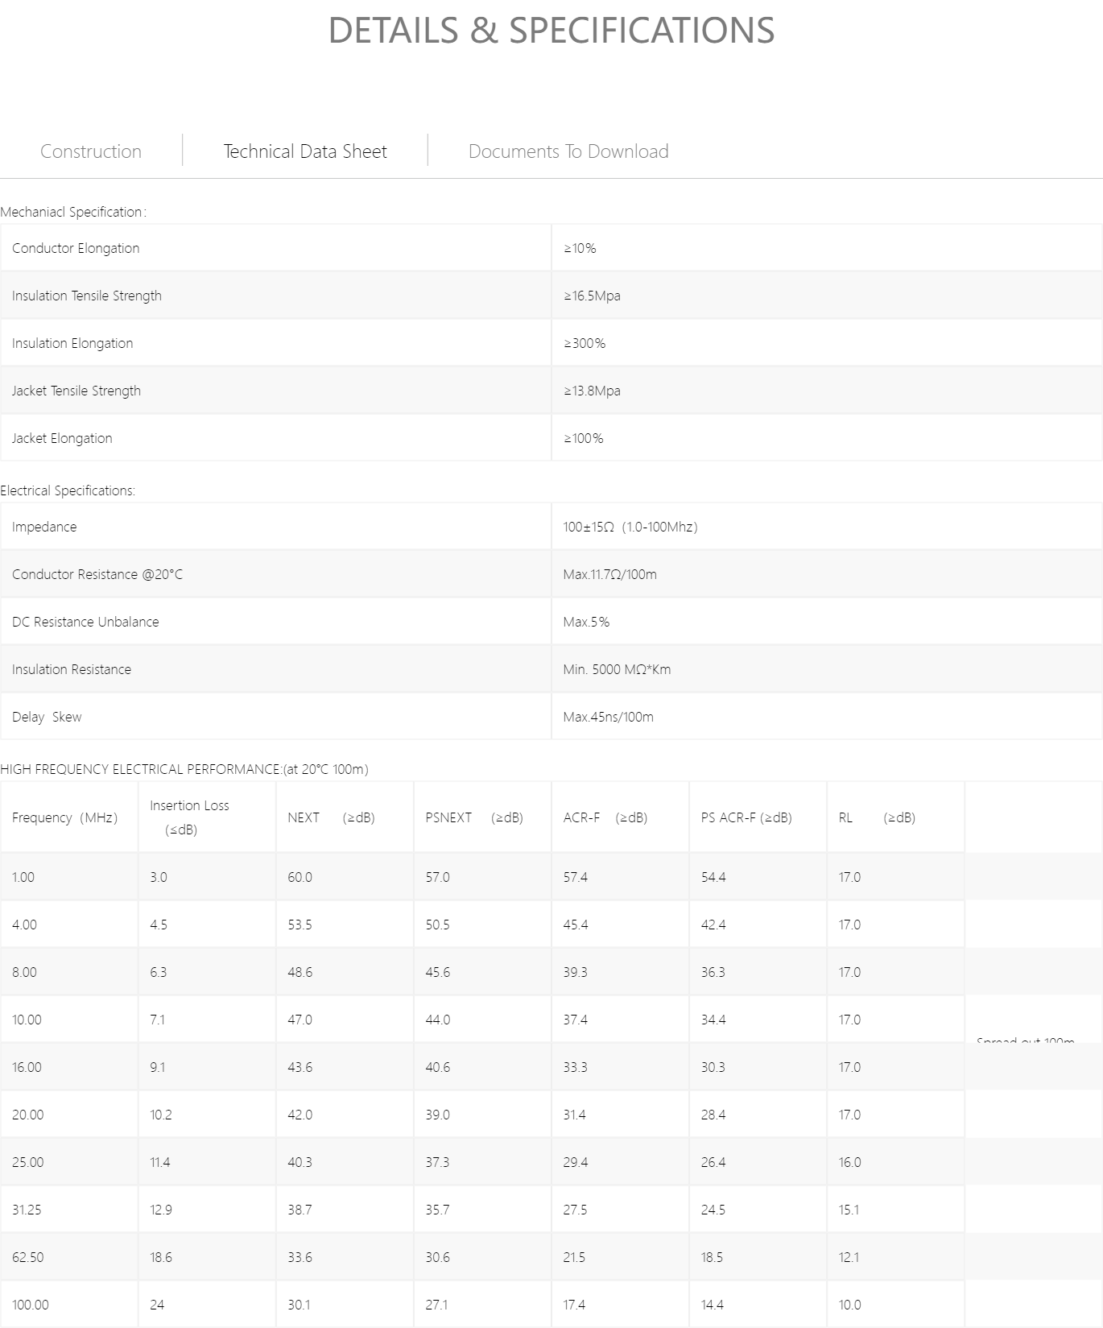Click the Conductor Resistance @20°C label
The height and width of the screenshot is (1328, 1103).
pyautogui.click(x=97, y=574)
